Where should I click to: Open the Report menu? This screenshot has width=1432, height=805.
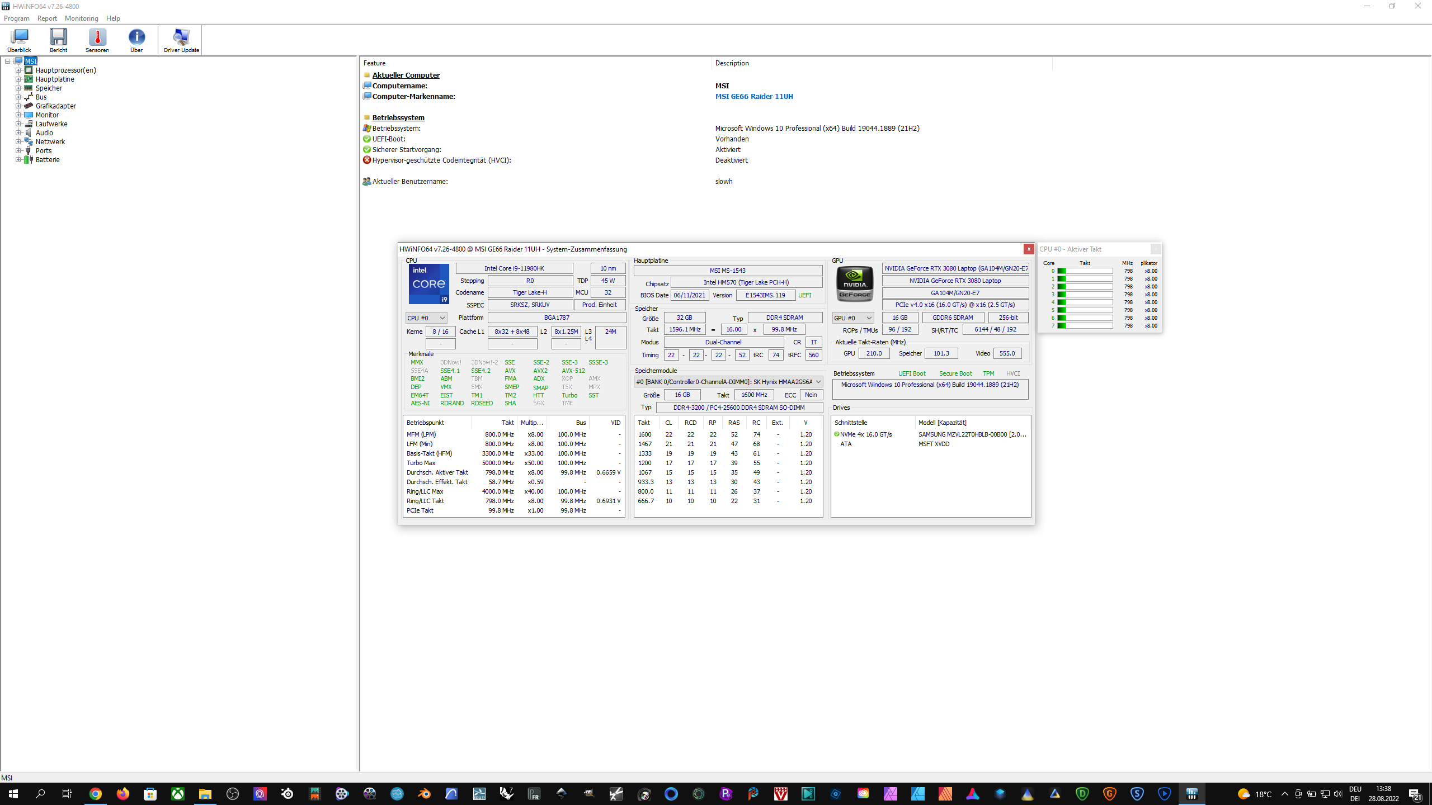47,18
